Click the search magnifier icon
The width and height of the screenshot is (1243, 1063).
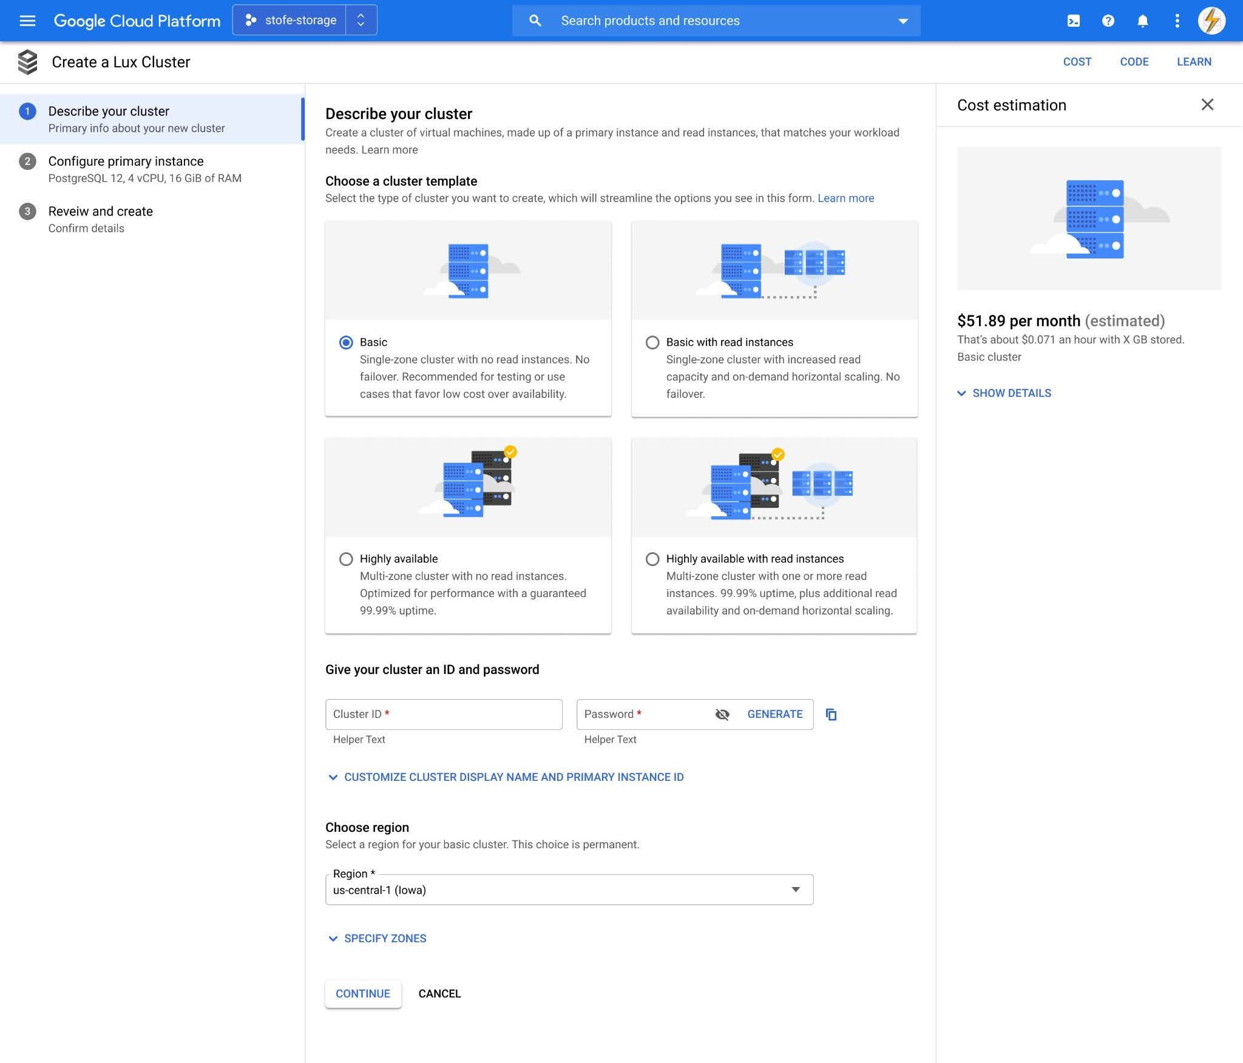coord(535,21)
